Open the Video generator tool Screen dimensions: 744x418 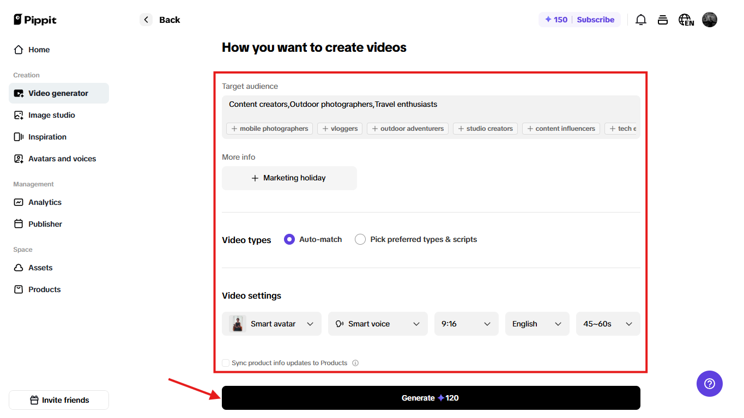point(58,93)
